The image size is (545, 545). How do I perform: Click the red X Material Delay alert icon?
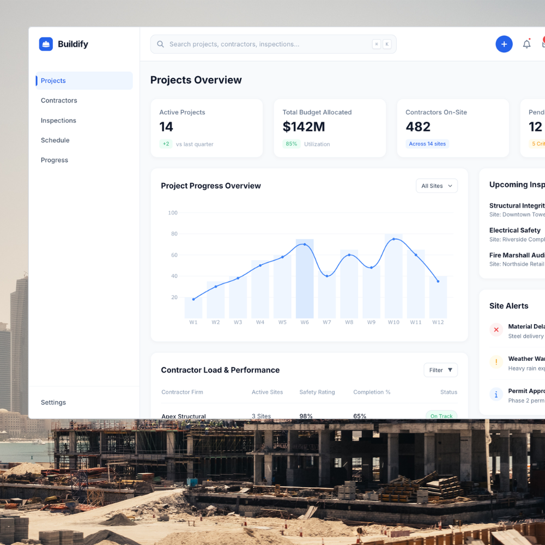click(x=496, y=330)
